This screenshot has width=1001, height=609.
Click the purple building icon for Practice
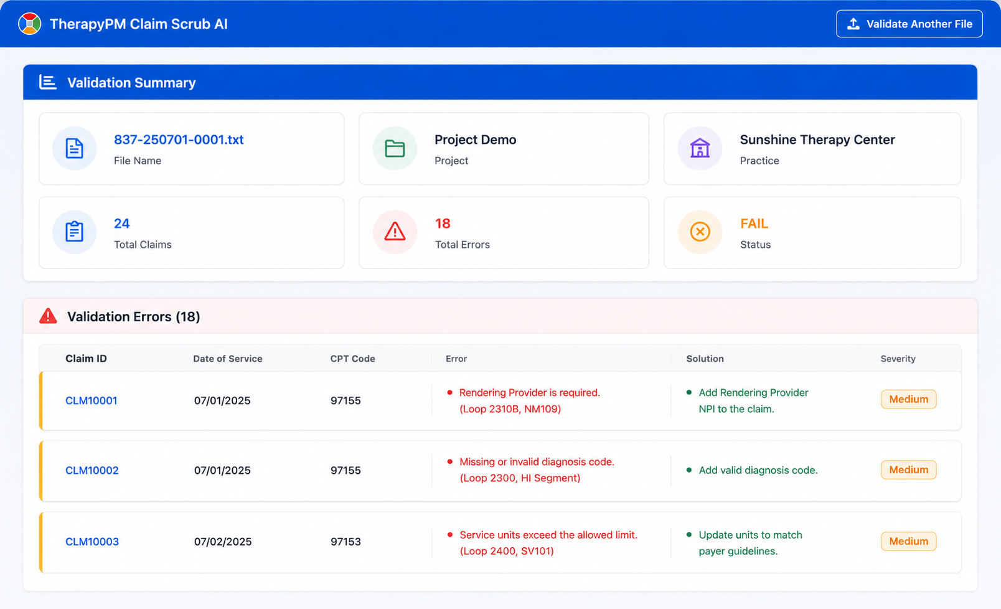tap(700, 148)
